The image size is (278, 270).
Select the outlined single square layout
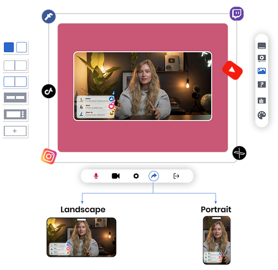tap(22, 47)
